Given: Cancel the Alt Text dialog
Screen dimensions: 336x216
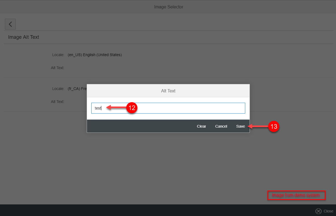Looking at the screenshot, I should point(221,126).
